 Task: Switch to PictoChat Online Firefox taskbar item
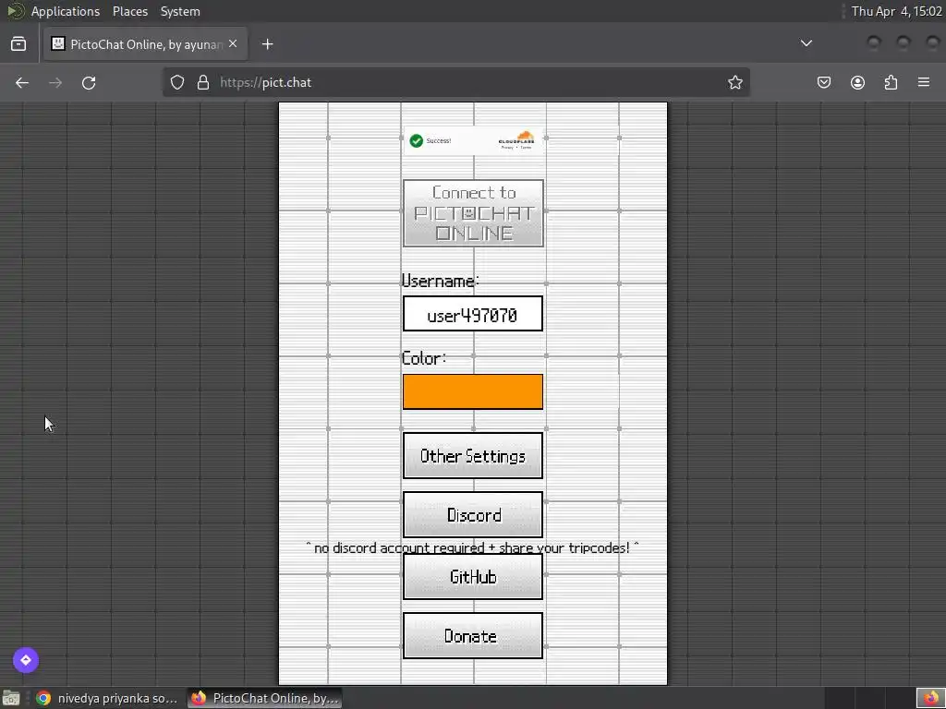(x=265, y=698)
